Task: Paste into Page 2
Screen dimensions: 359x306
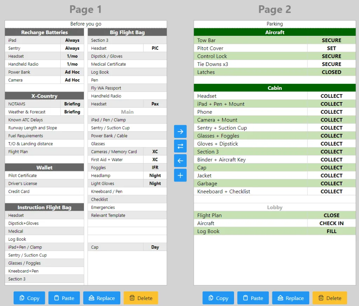Action: (253, 298)
